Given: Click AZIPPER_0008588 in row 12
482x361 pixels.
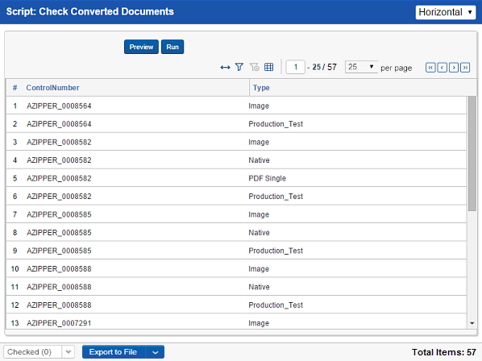Looking at the screenshot, I should 59,305.
